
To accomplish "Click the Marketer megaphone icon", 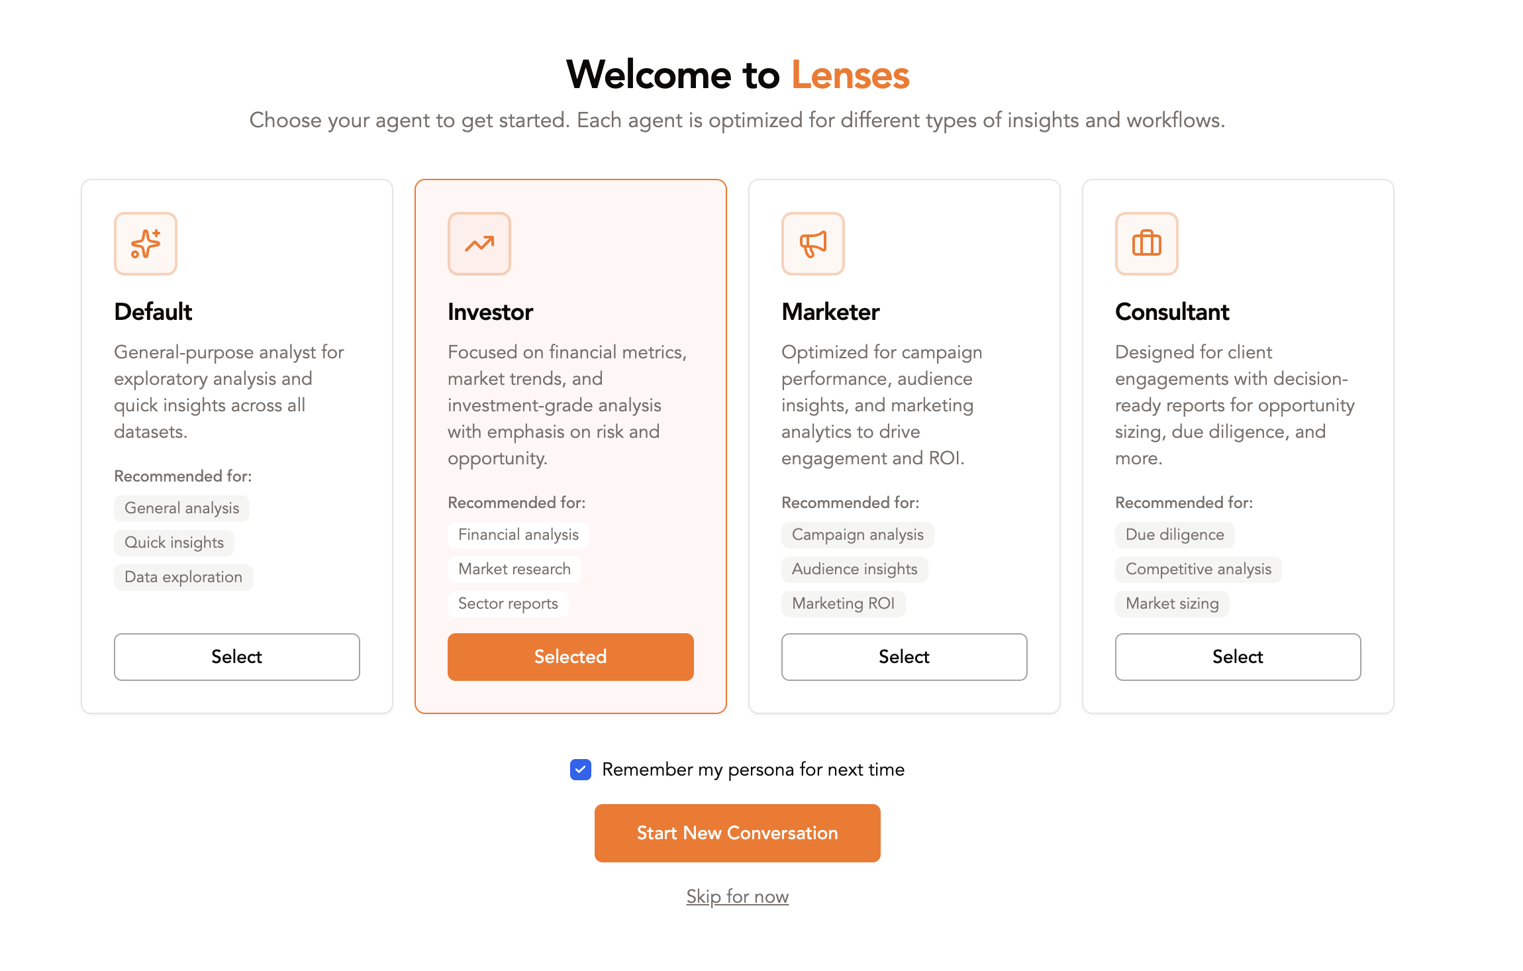I will [x=813, y=244].
